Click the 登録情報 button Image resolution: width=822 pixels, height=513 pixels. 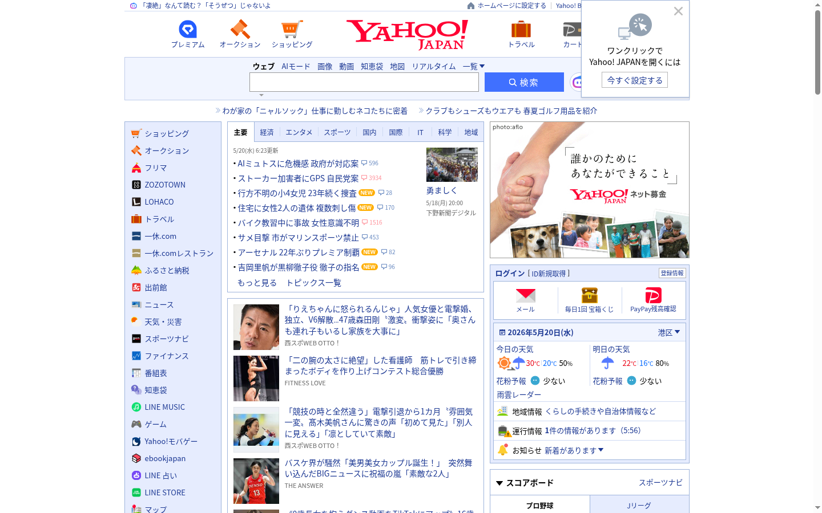point(672,273)
